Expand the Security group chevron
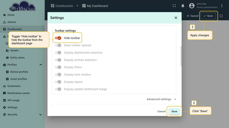The image size is (229, 128). point(40,115)
